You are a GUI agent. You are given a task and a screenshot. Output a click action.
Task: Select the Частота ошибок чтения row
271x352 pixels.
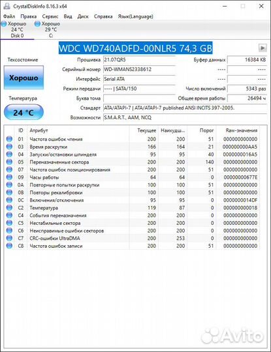click(x=133, y=139)
